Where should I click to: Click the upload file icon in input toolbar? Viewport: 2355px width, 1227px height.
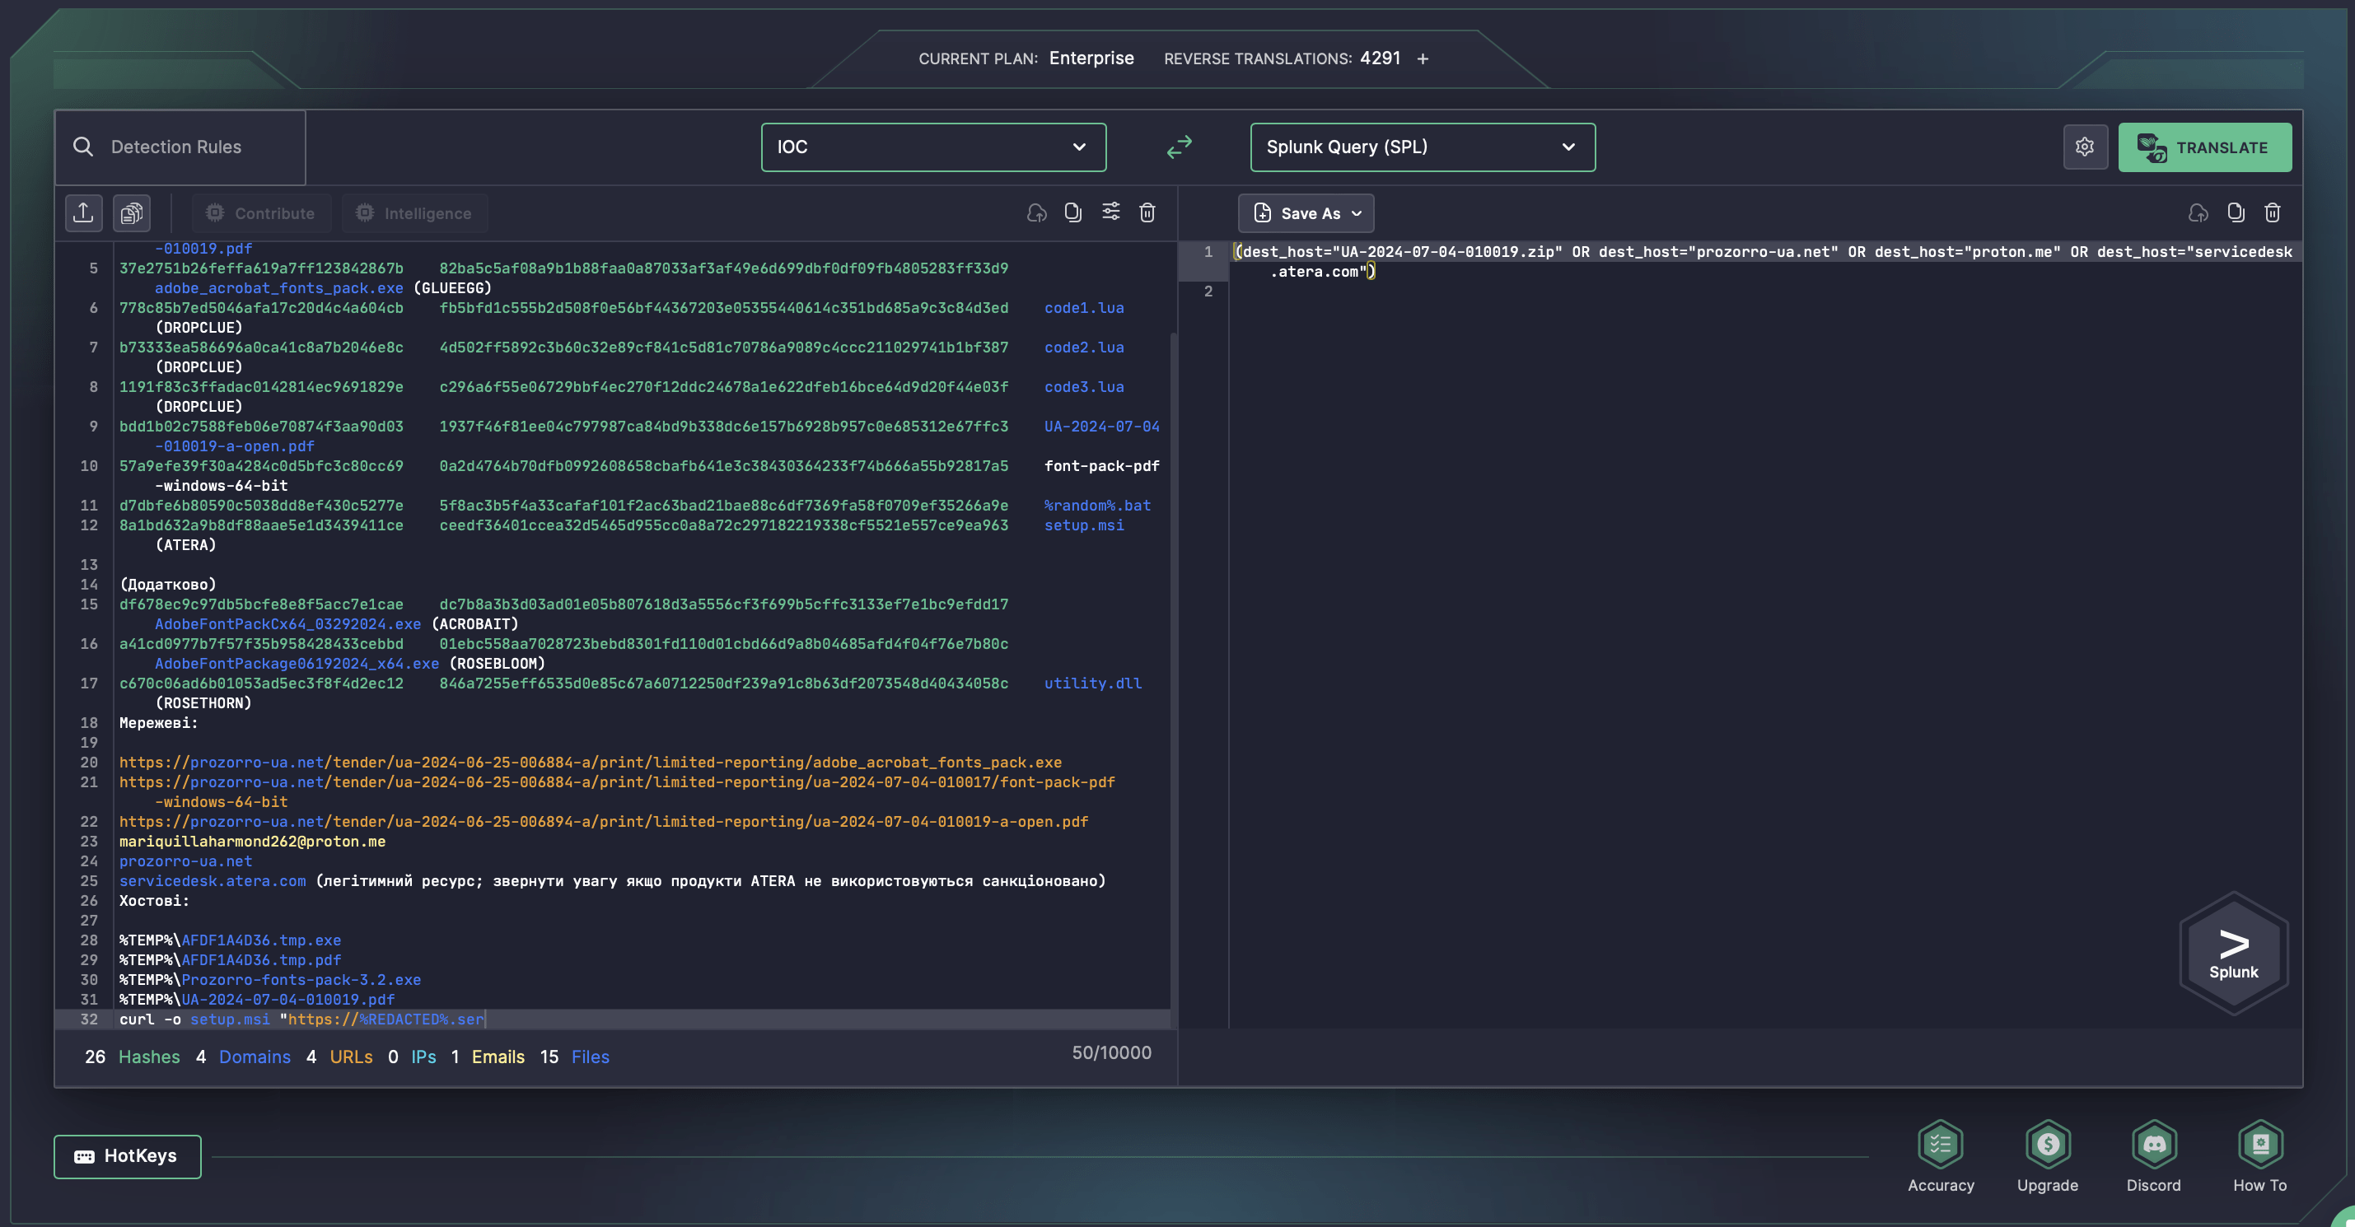pyautogui.click(x=83, y=213)
